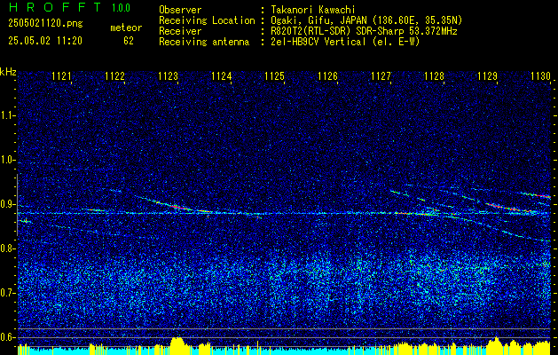Select the version number 1.0.0
Screen dimensions: 558x355
coord(121,8)
